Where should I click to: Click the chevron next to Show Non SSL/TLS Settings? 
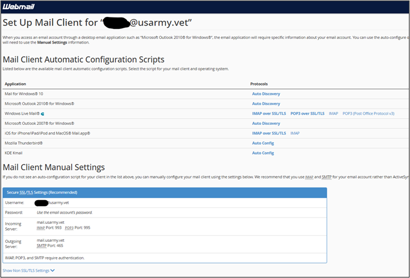(53, 271)
